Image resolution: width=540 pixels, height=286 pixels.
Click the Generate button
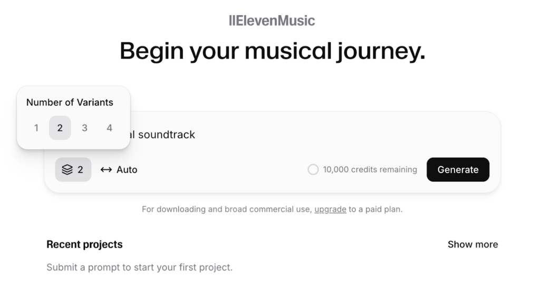point(458,169)
